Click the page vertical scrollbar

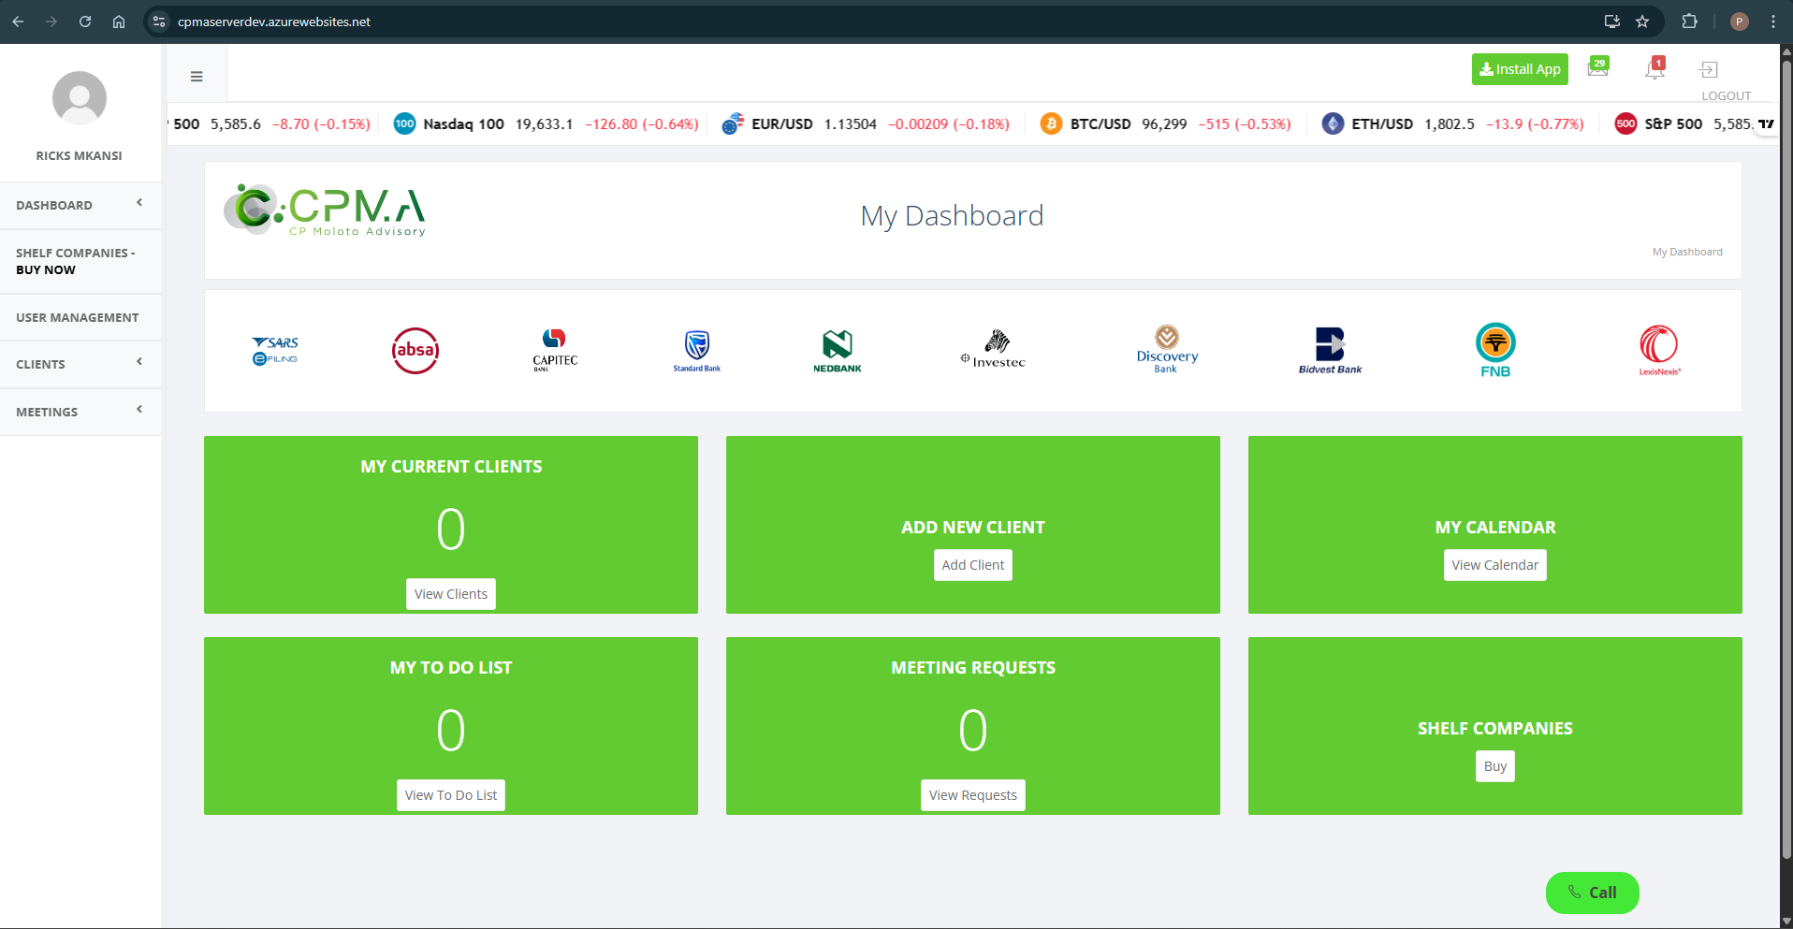tap(1786, 468)
